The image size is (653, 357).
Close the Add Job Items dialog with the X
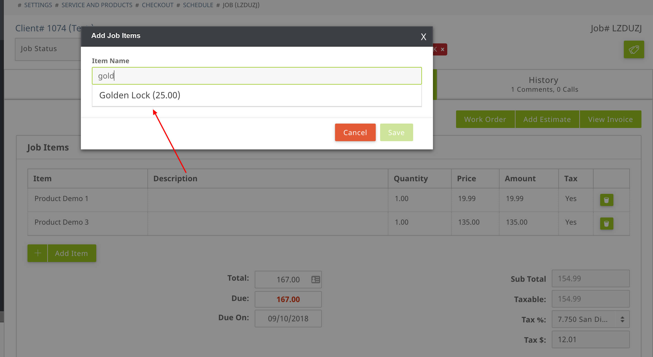(x=423, y=37)
